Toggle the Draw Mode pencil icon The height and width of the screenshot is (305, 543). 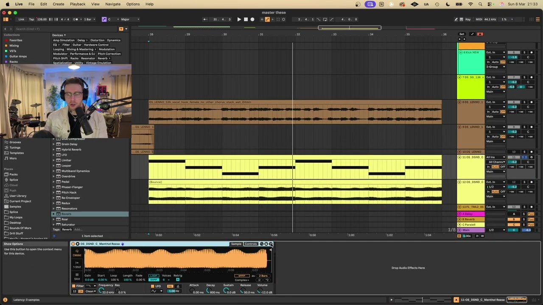456,19
